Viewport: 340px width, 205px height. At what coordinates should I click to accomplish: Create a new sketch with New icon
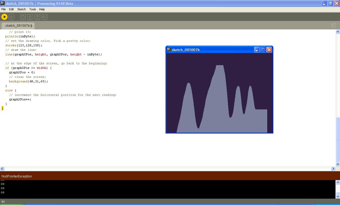(x=23, y=17)
